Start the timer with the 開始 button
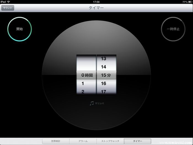This screenshot has height=145, width=193. click(x=20, y=29)
